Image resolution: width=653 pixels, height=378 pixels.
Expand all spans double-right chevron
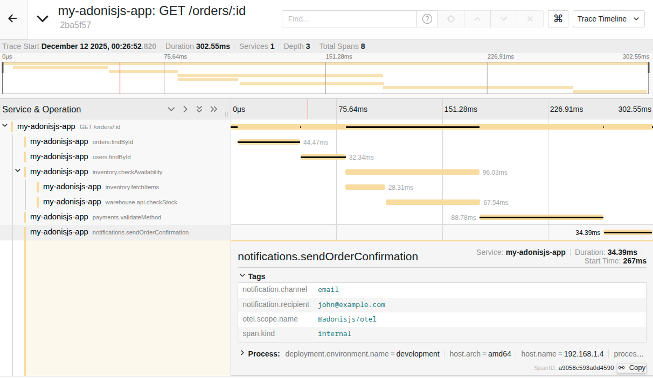coord(214,109)
